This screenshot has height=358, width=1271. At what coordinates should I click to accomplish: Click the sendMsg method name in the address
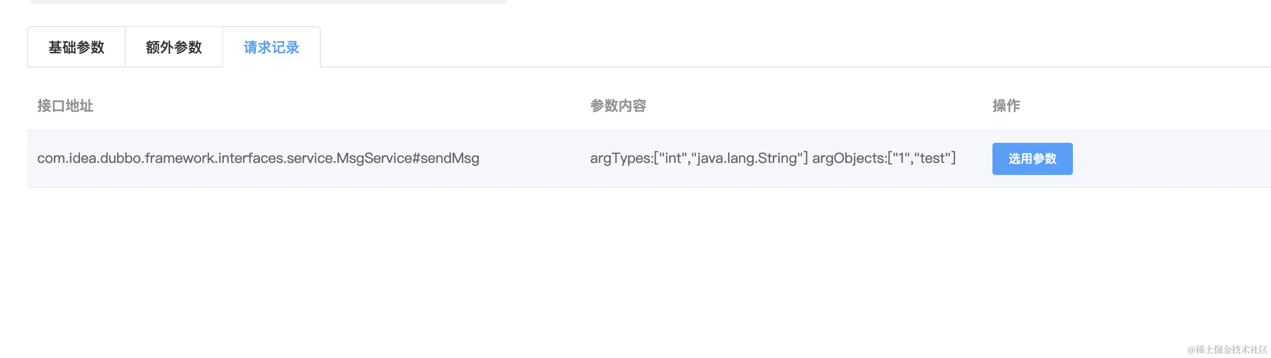451,158
